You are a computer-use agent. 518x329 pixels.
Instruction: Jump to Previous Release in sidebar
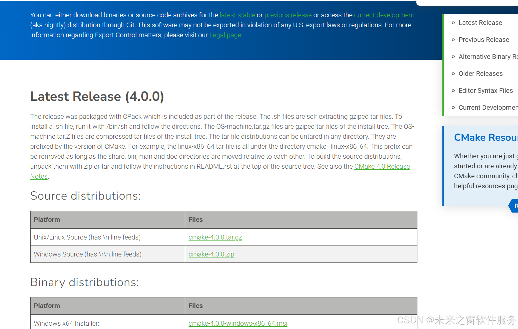coord(484,40)
